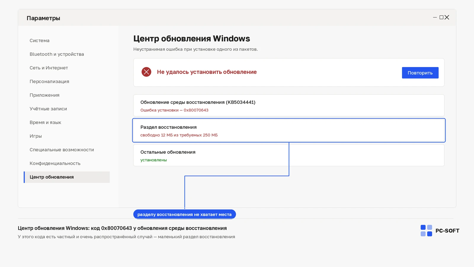Select Центр обновления in the sidebar
The image size is (474, 267).
pyautogui.click(x=67, y=177)
